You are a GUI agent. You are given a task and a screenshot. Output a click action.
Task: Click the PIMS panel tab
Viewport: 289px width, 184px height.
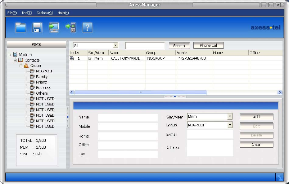point(36,44)
